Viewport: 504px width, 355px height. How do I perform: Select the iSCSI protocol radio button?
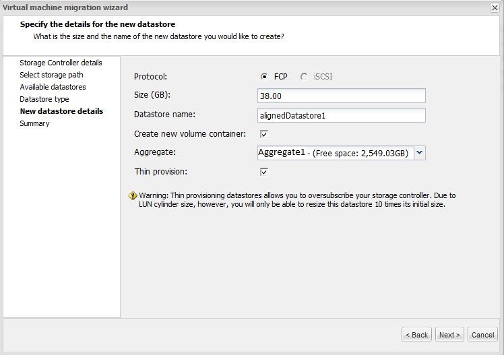[x=305, y=77]
